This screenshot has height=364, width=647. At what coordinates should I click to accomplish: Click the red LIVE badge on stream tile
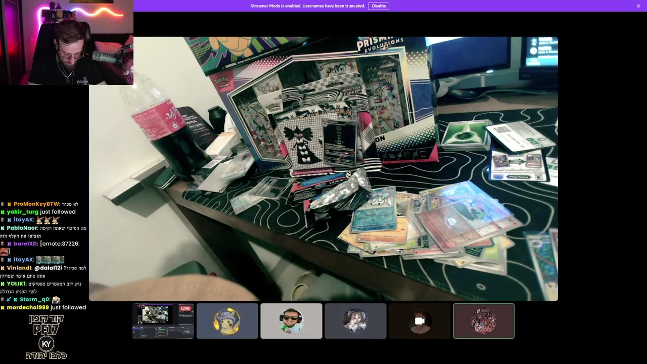pyautogui.click(x=186, y=308)
